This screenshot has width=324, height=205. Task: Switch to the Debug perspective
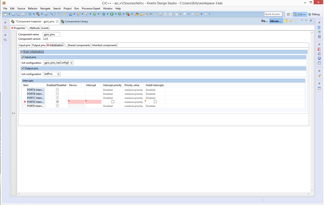click(314, 14)
